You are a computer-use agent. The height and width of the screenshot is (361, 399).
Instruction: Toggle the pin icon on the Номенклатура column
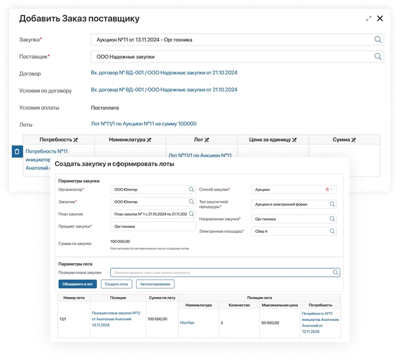click(x=149, y=140)
